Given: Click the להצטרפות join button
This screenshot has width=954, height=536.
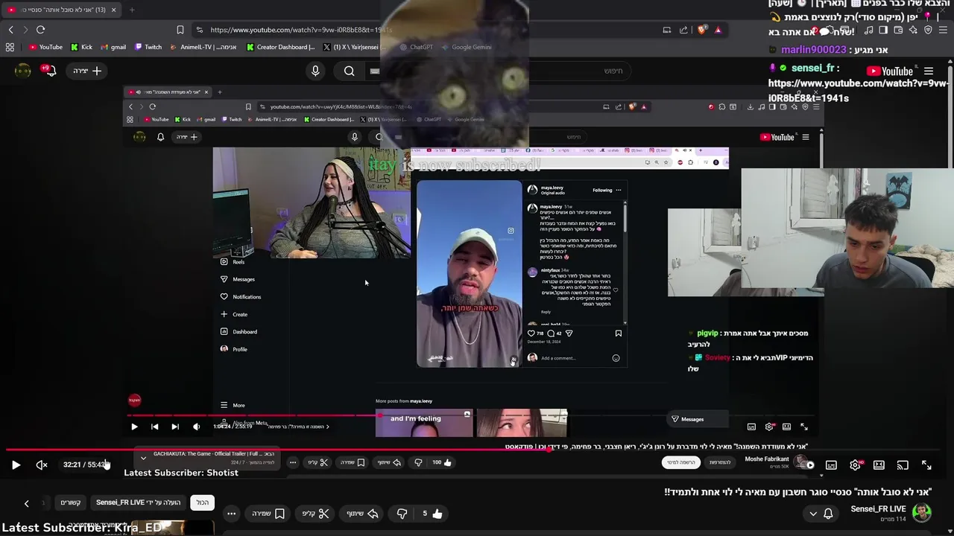Looking at the screenshot, I should (x=719, y=462).
